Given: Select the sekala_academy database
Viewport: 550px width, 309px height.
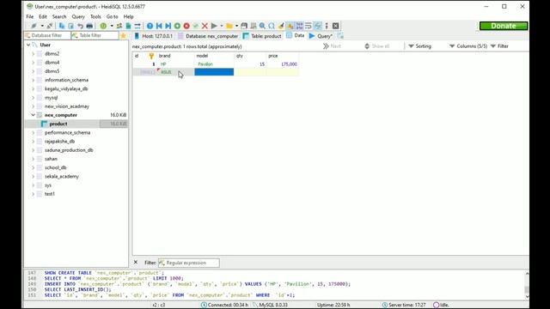Looking at the screenshot, I should point(62,176).
